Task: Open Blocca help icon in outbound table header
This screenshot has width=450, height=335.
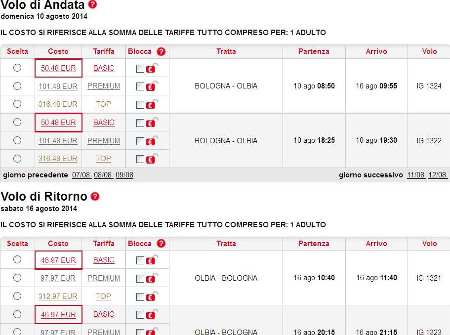Action: point(161,51)
